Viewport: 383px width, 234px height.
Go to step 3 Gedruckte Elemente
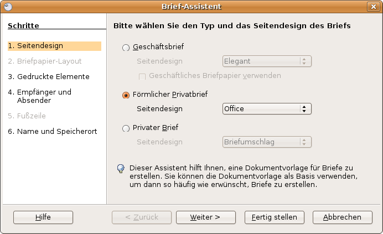click(49, 77)
